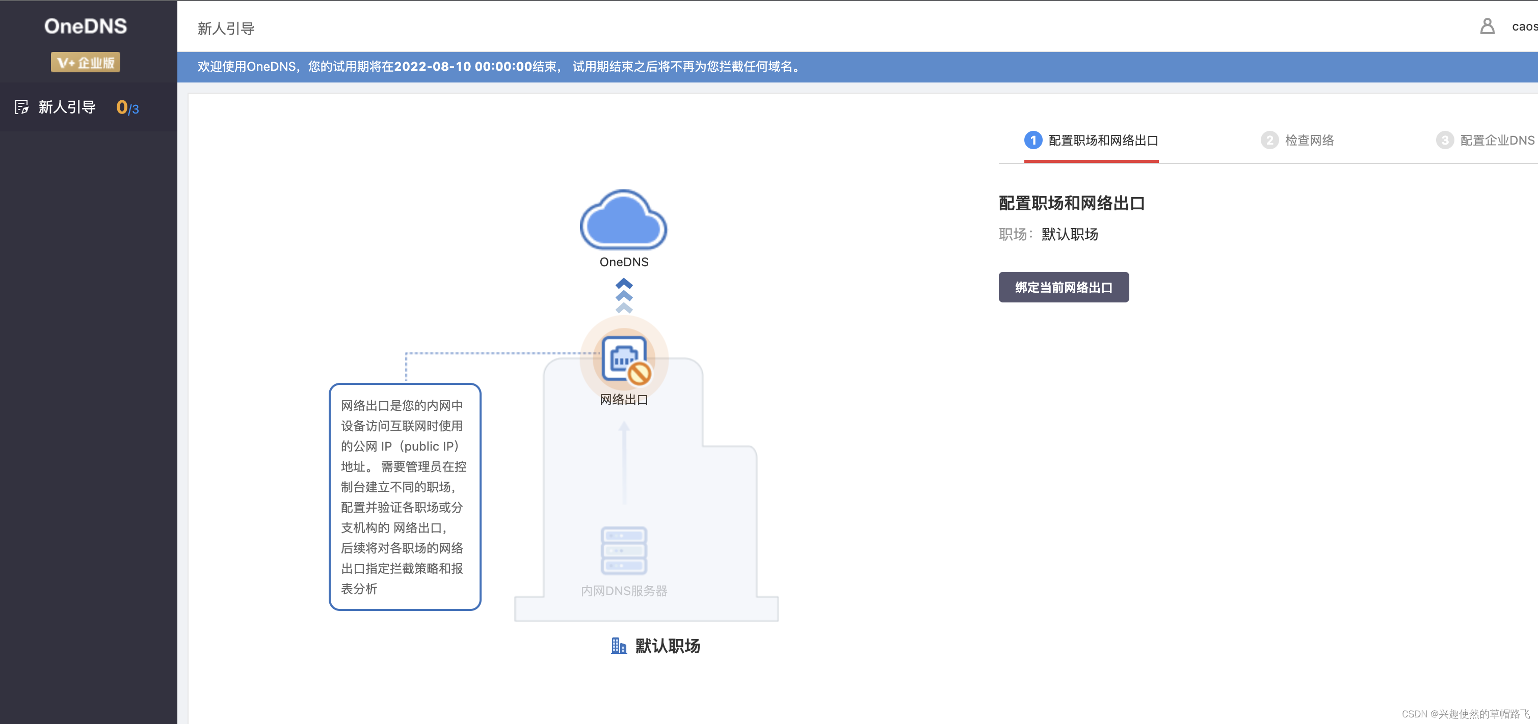Click the 默认职场 value next to 职场

[x=1070, y=234]
